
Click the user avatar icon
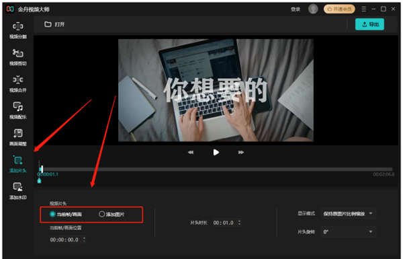coord(313,9)
